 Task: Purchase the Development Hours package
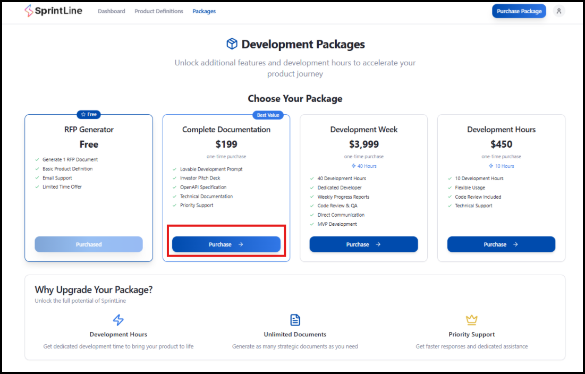coord(501,244)
